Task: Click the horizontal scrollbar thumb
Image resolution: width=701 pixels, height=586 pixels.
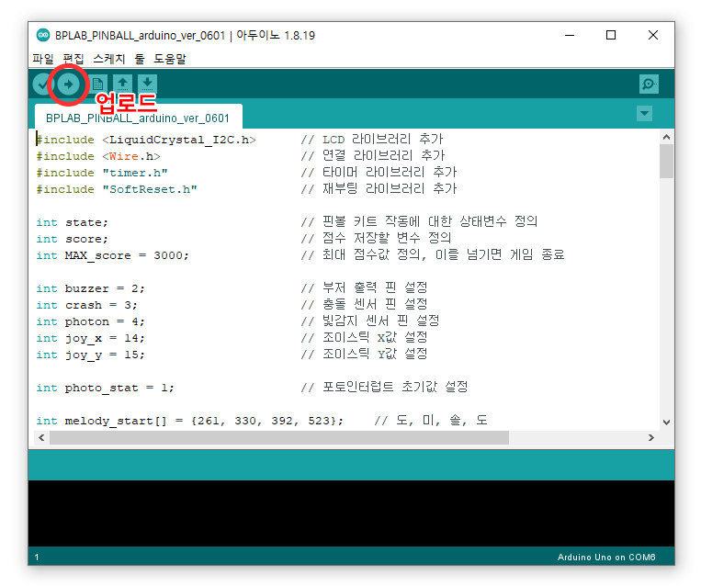Action: click(x=279, y=437)
